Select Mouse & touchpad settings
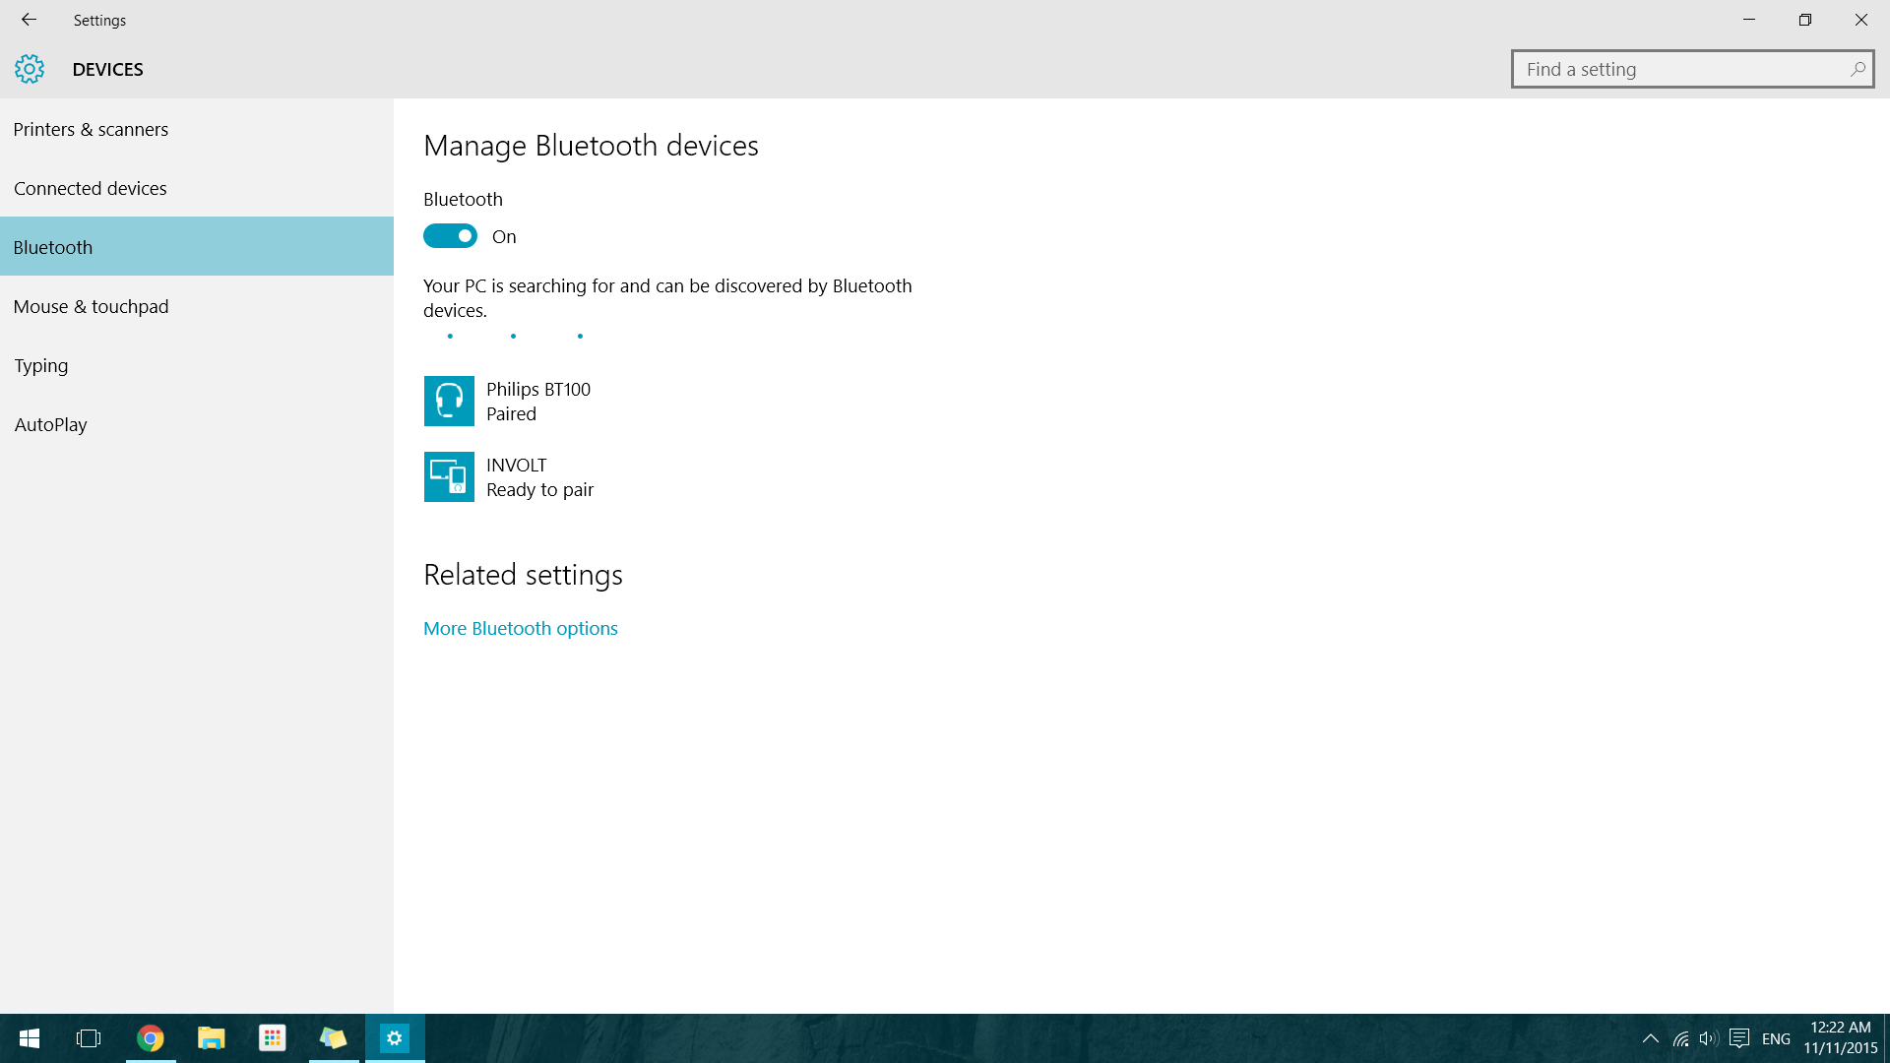 tap(92, 306)
